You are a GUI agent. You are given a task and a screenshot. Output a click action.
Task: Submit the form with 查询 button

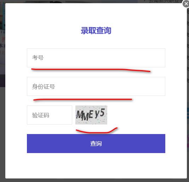pyautogui.click(x=96, y=144)
